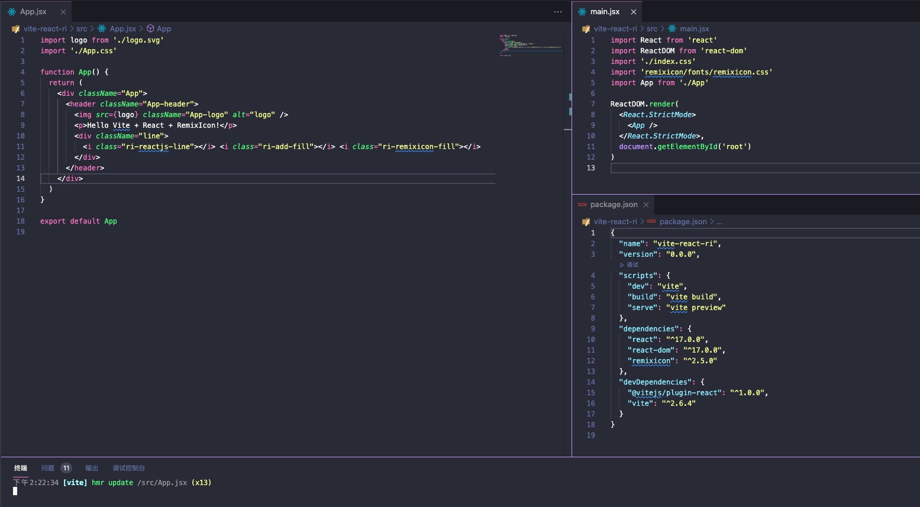
Task: Open the "..." breadcrumb in package.json
Action: [x=719, y=221]
